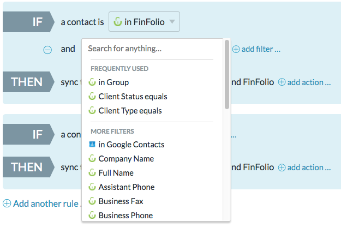
Task: Open the 'in FinFolio' dropdown
Action: point(144,22)
